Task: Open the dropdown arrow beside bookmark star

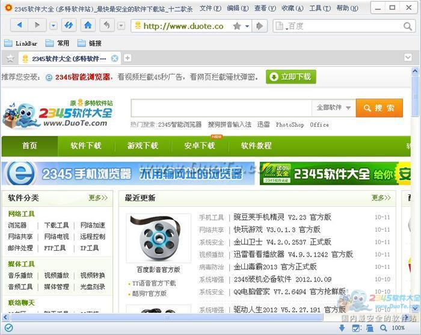Action: (x=247, y=26)
